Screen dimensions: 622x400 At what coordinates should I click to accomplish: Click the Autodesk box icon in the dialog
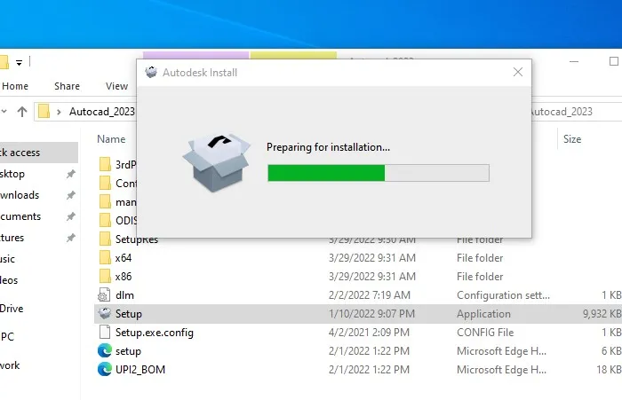coord(214,161)
